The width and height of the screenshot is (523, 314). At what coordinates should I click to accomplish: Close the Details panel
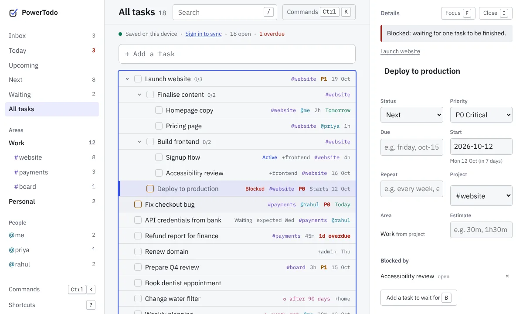click(496, 13)
